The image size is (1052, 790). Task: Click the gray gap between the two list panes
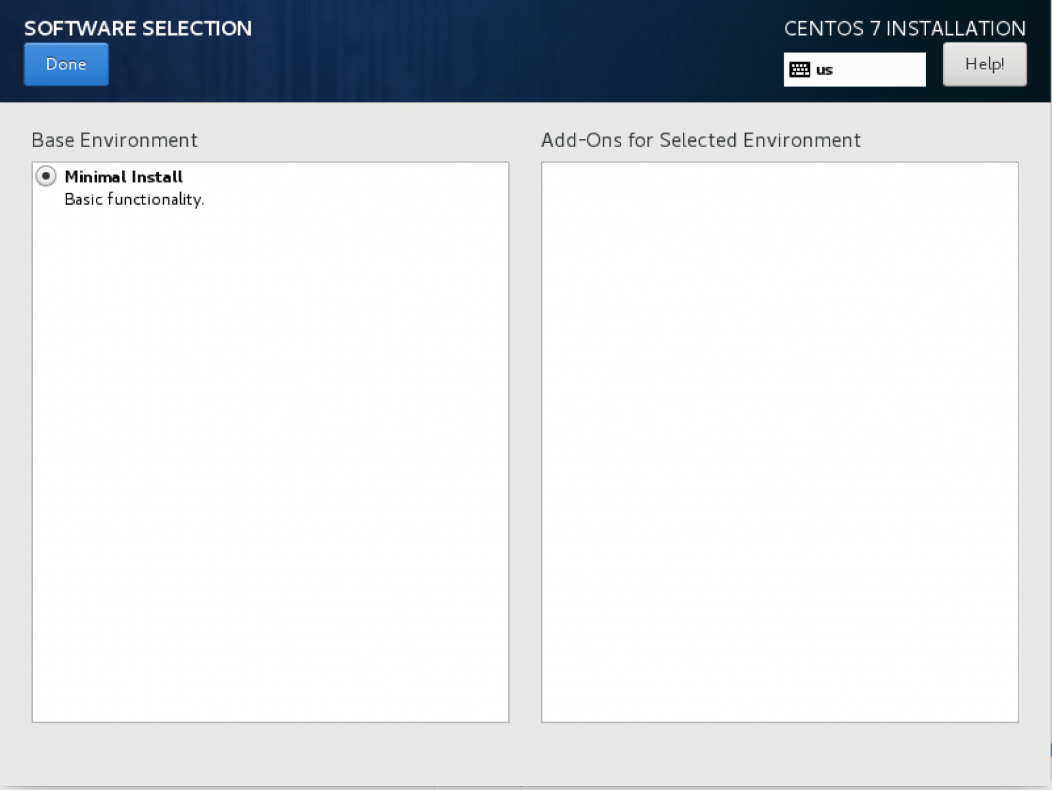(525, 442)
